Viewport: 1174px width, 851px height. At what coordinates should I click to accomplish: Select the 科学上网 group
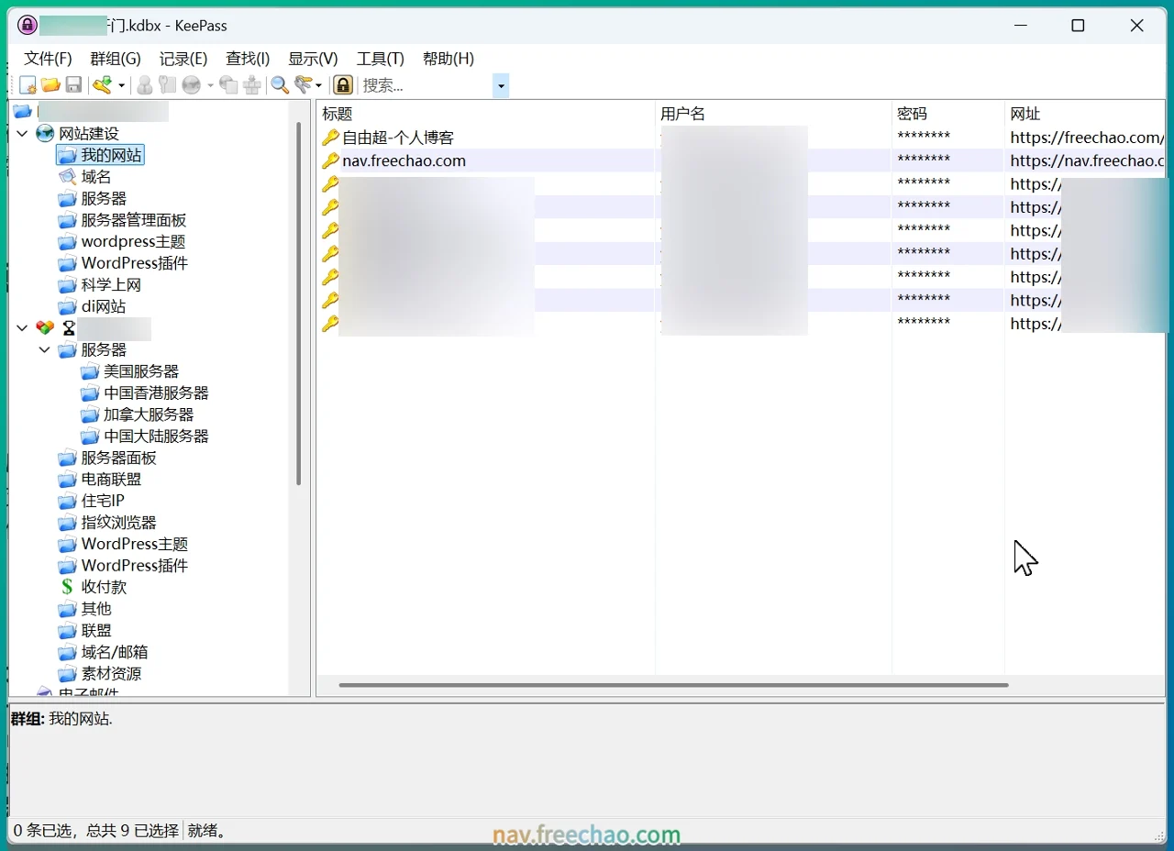click(x=111, y=285)
